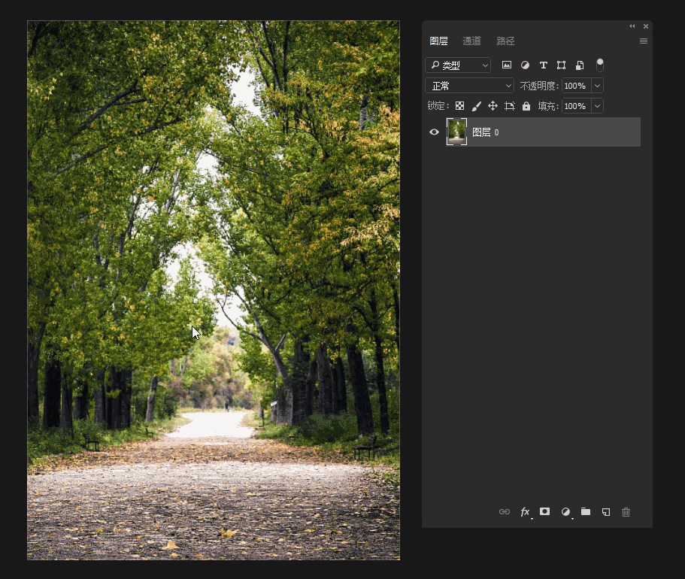The height and width of the screenshot is (579, 685).
Task: Open the fx layer style menu
Action: (x=525, y=512)
